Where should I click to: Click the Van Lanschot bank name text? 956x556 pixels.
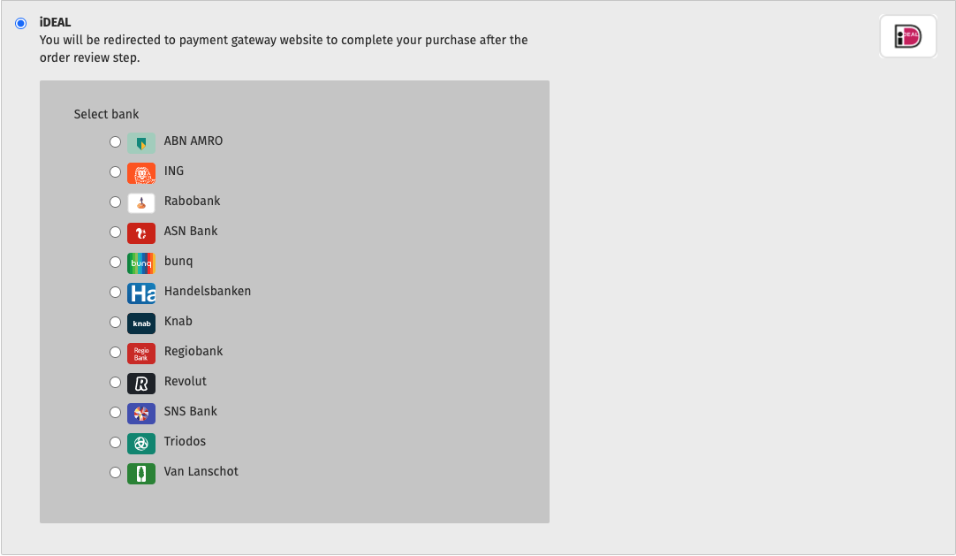pos(201,471)
